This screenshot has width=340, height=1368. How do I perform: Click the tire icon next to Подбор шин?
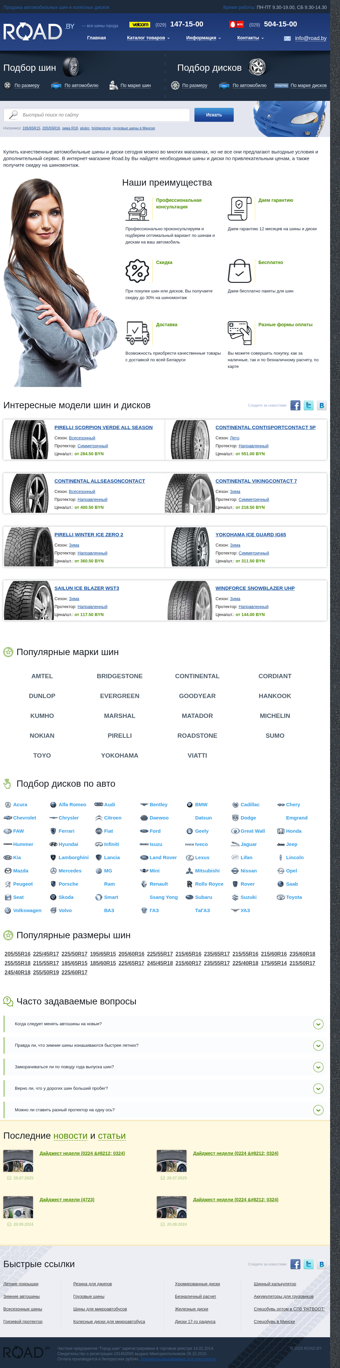point(71,67)
